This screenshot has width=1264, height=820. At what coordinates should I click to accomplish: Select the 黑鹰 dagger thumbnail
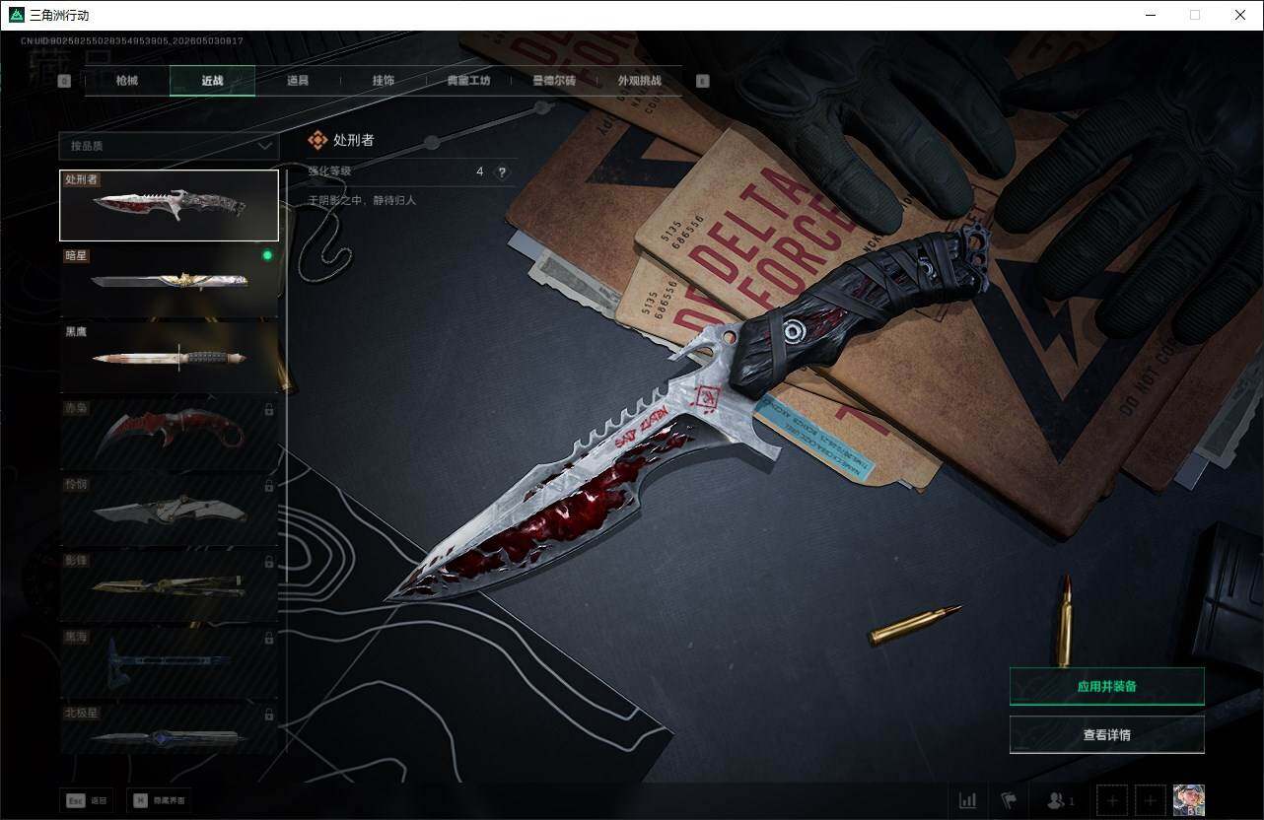click(x=169, y=357)
